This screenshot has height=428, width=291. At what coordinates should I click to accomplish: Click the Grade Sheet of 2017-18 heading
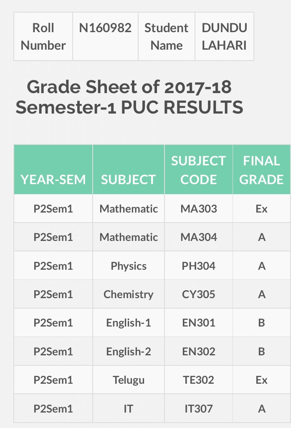[x=129, y=97]
